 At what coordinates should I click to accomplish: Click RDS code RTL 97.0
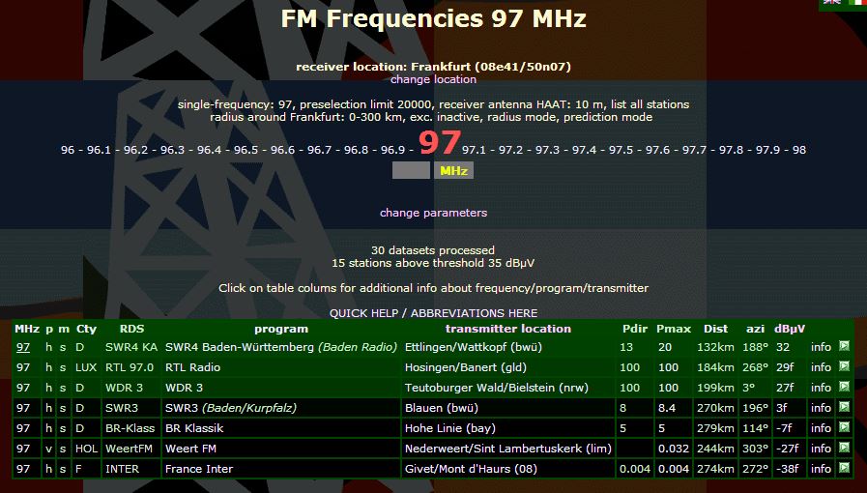pos(128,367)
